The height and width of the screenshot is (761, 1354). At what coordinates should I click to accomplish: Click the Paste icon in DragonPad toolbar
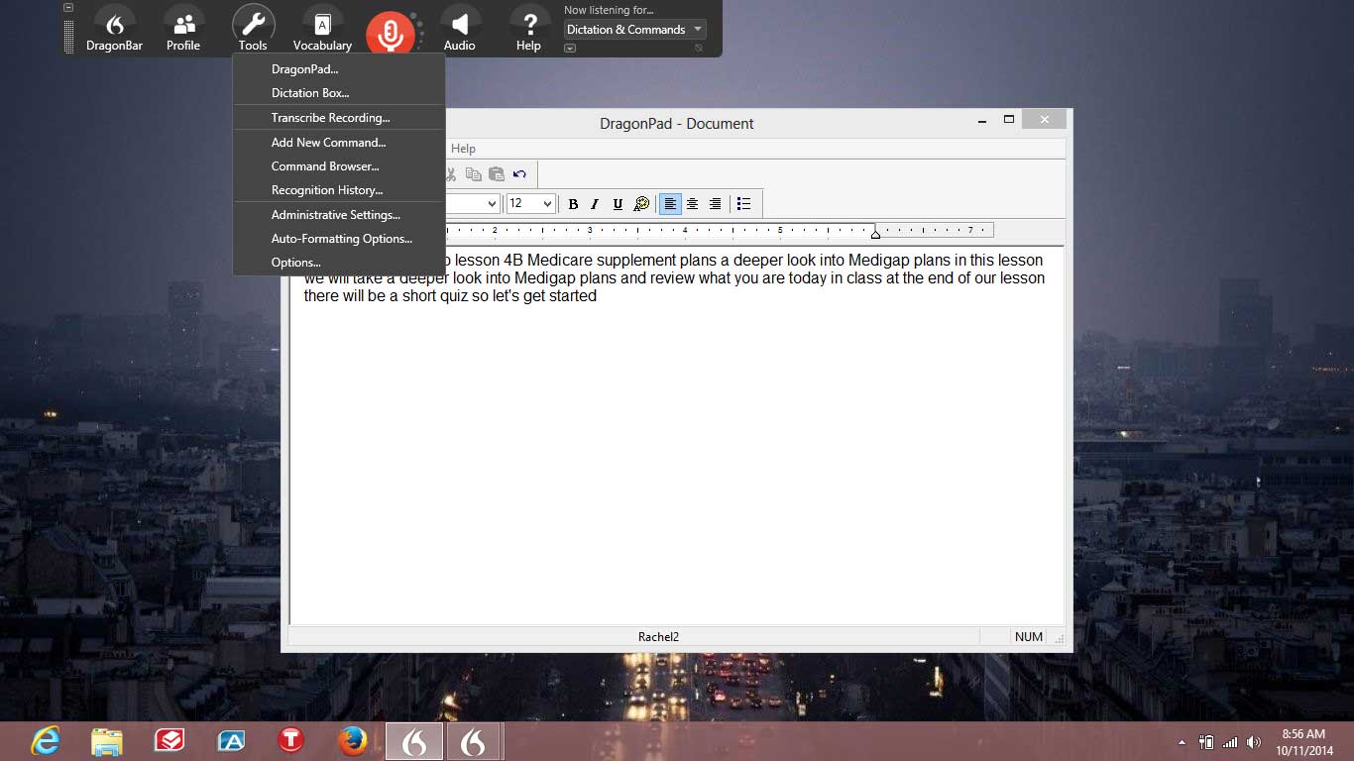pos(497,174)
